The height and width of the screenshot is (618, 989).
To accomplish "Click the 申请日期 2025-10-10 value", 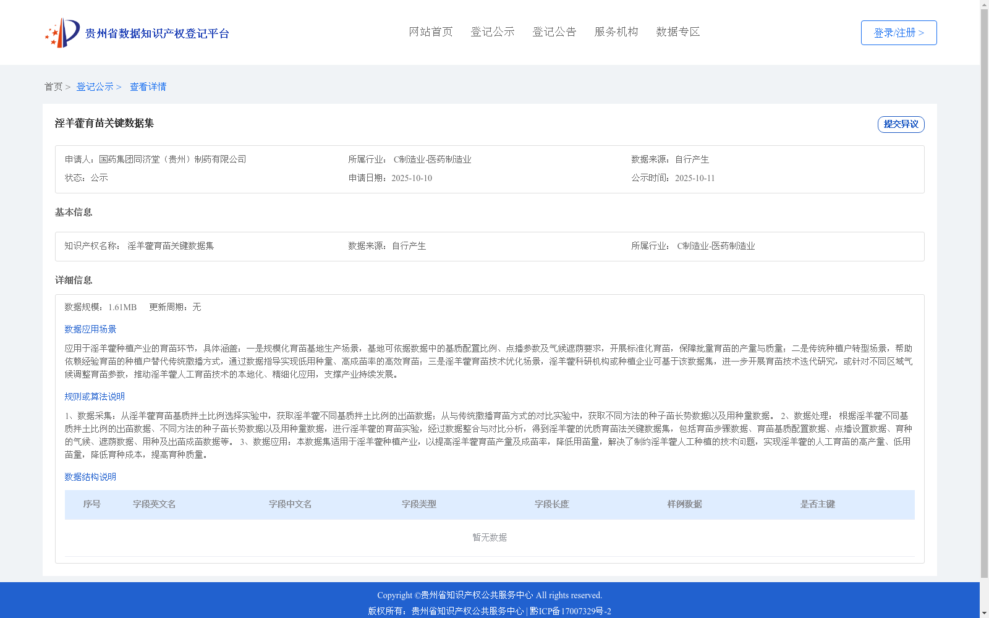I will click(x=412, y=178).
